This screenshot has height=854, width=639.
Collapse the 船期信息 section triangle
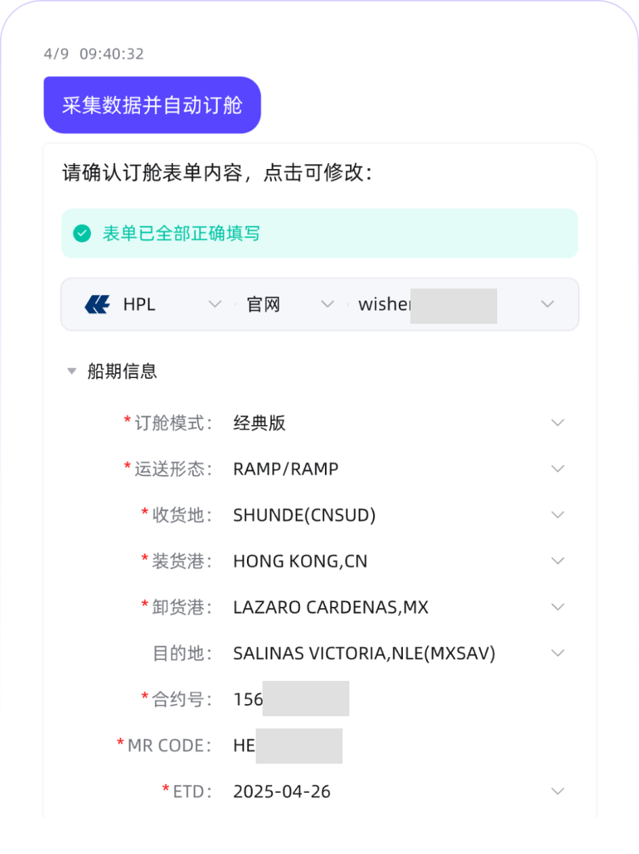71,371
